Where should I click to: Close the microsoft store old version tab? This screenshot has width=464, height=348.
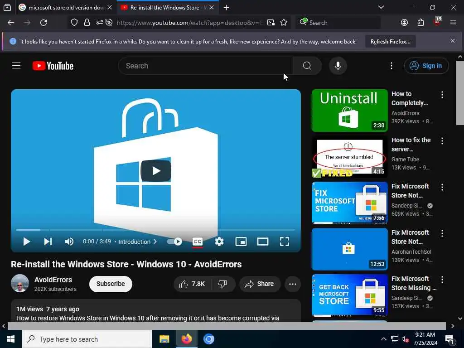110,7
